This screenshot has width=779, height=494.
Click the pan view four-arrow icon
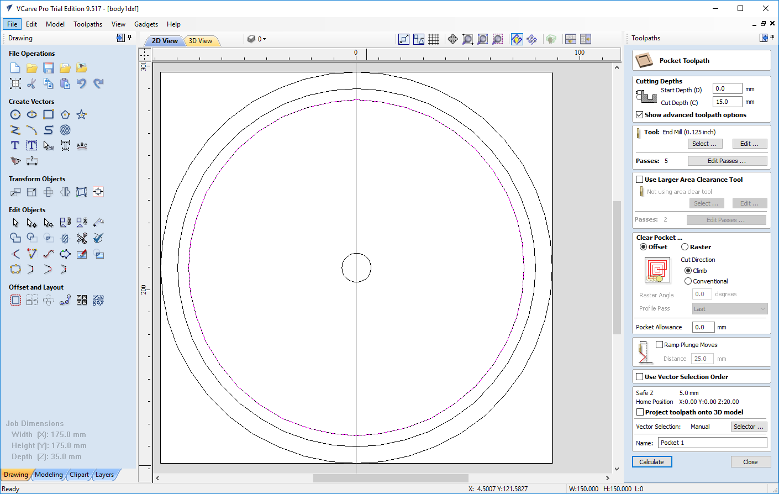pos(452,39)
